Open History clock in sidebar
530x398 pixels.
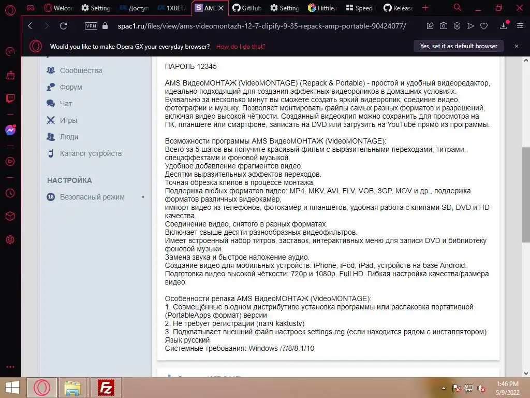tap(10, 193)
